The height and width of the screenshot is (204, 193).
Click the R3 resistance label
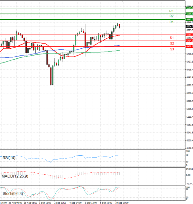tap(171, 11)
